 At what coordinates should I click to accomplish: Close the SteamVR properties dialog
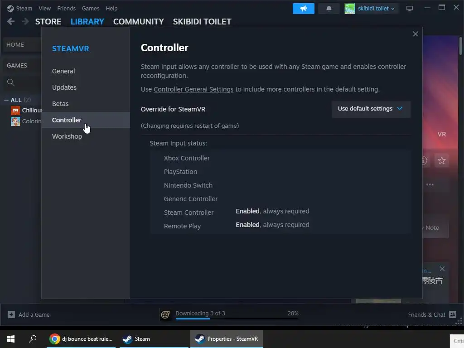(x=415, y=34)
